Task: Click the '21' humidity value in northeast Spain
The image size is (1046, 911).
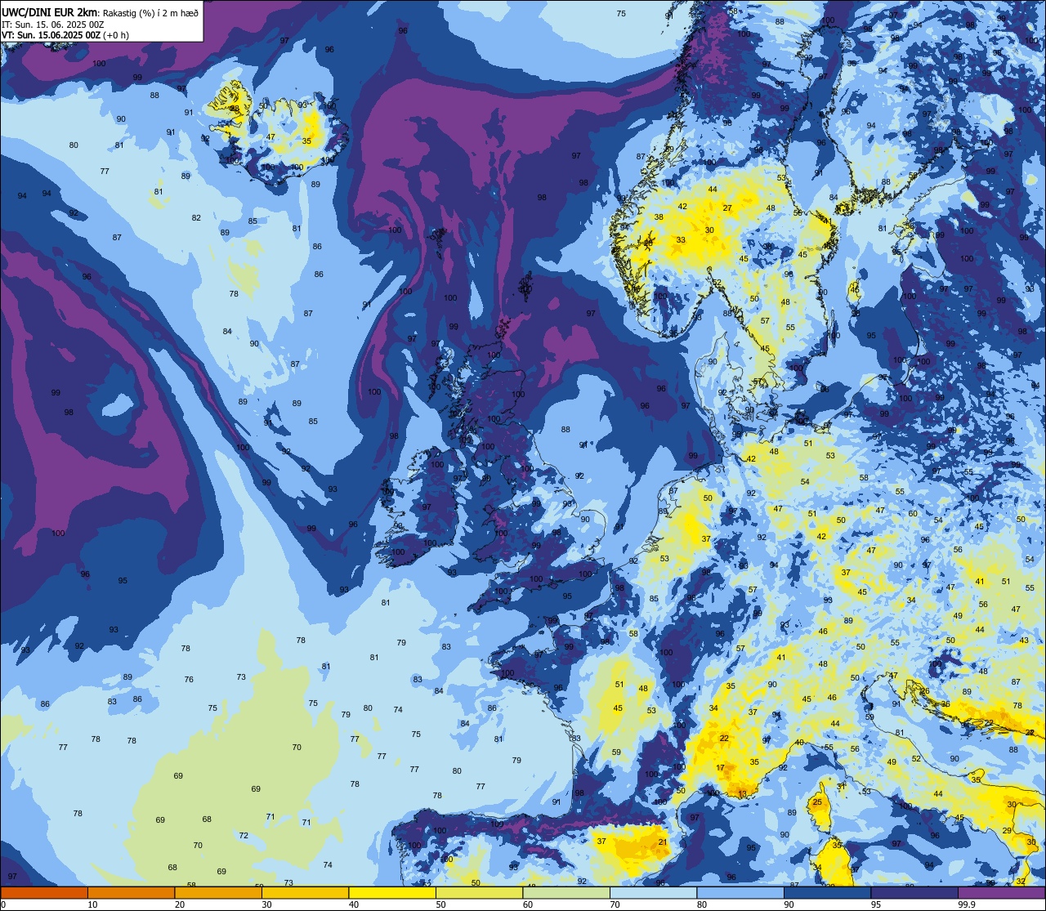Action: click(x=663, y=842)
